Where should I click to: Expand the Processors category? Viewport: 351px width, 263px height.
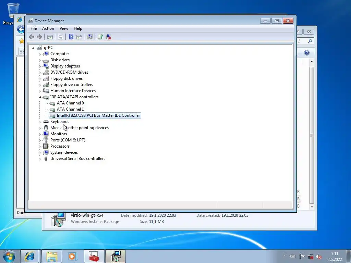[x=40, y=147]
